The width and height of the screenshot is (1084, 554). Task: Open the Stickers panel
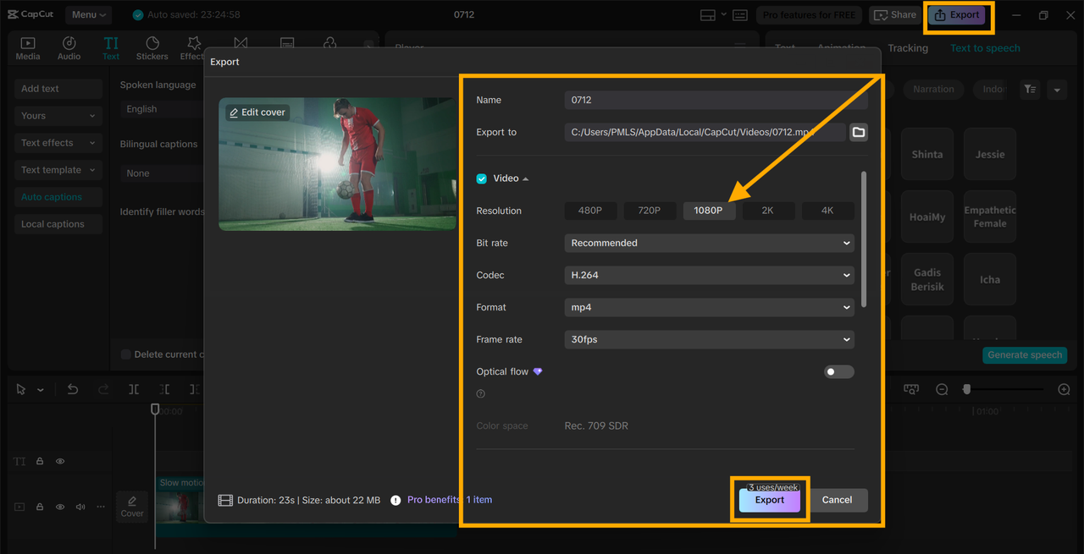click(x=152, y=48)
